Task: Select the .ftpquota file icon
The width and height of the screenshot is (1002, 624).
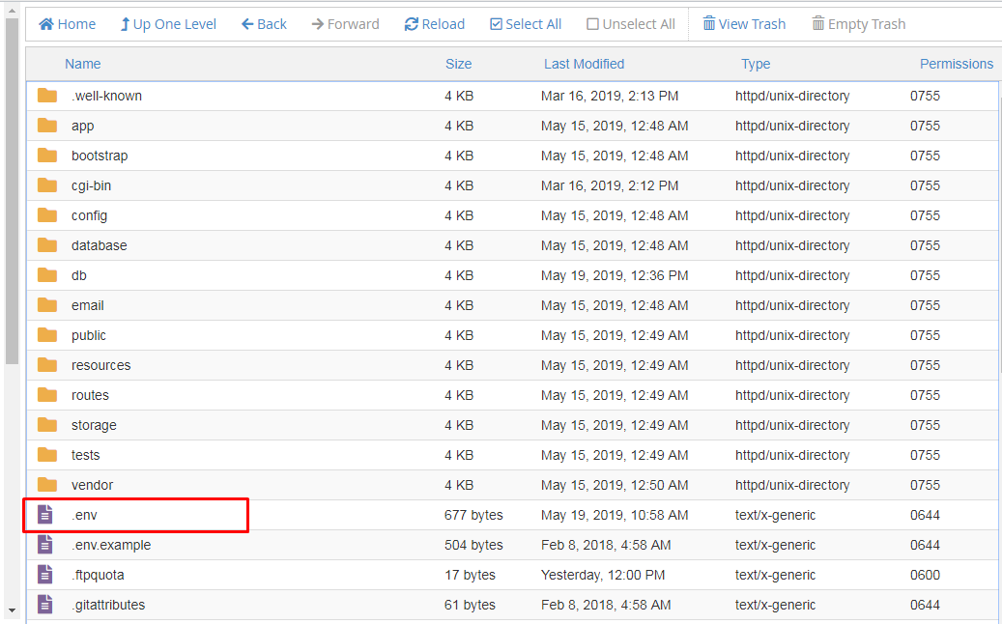Action: click(x=45, y=575)
